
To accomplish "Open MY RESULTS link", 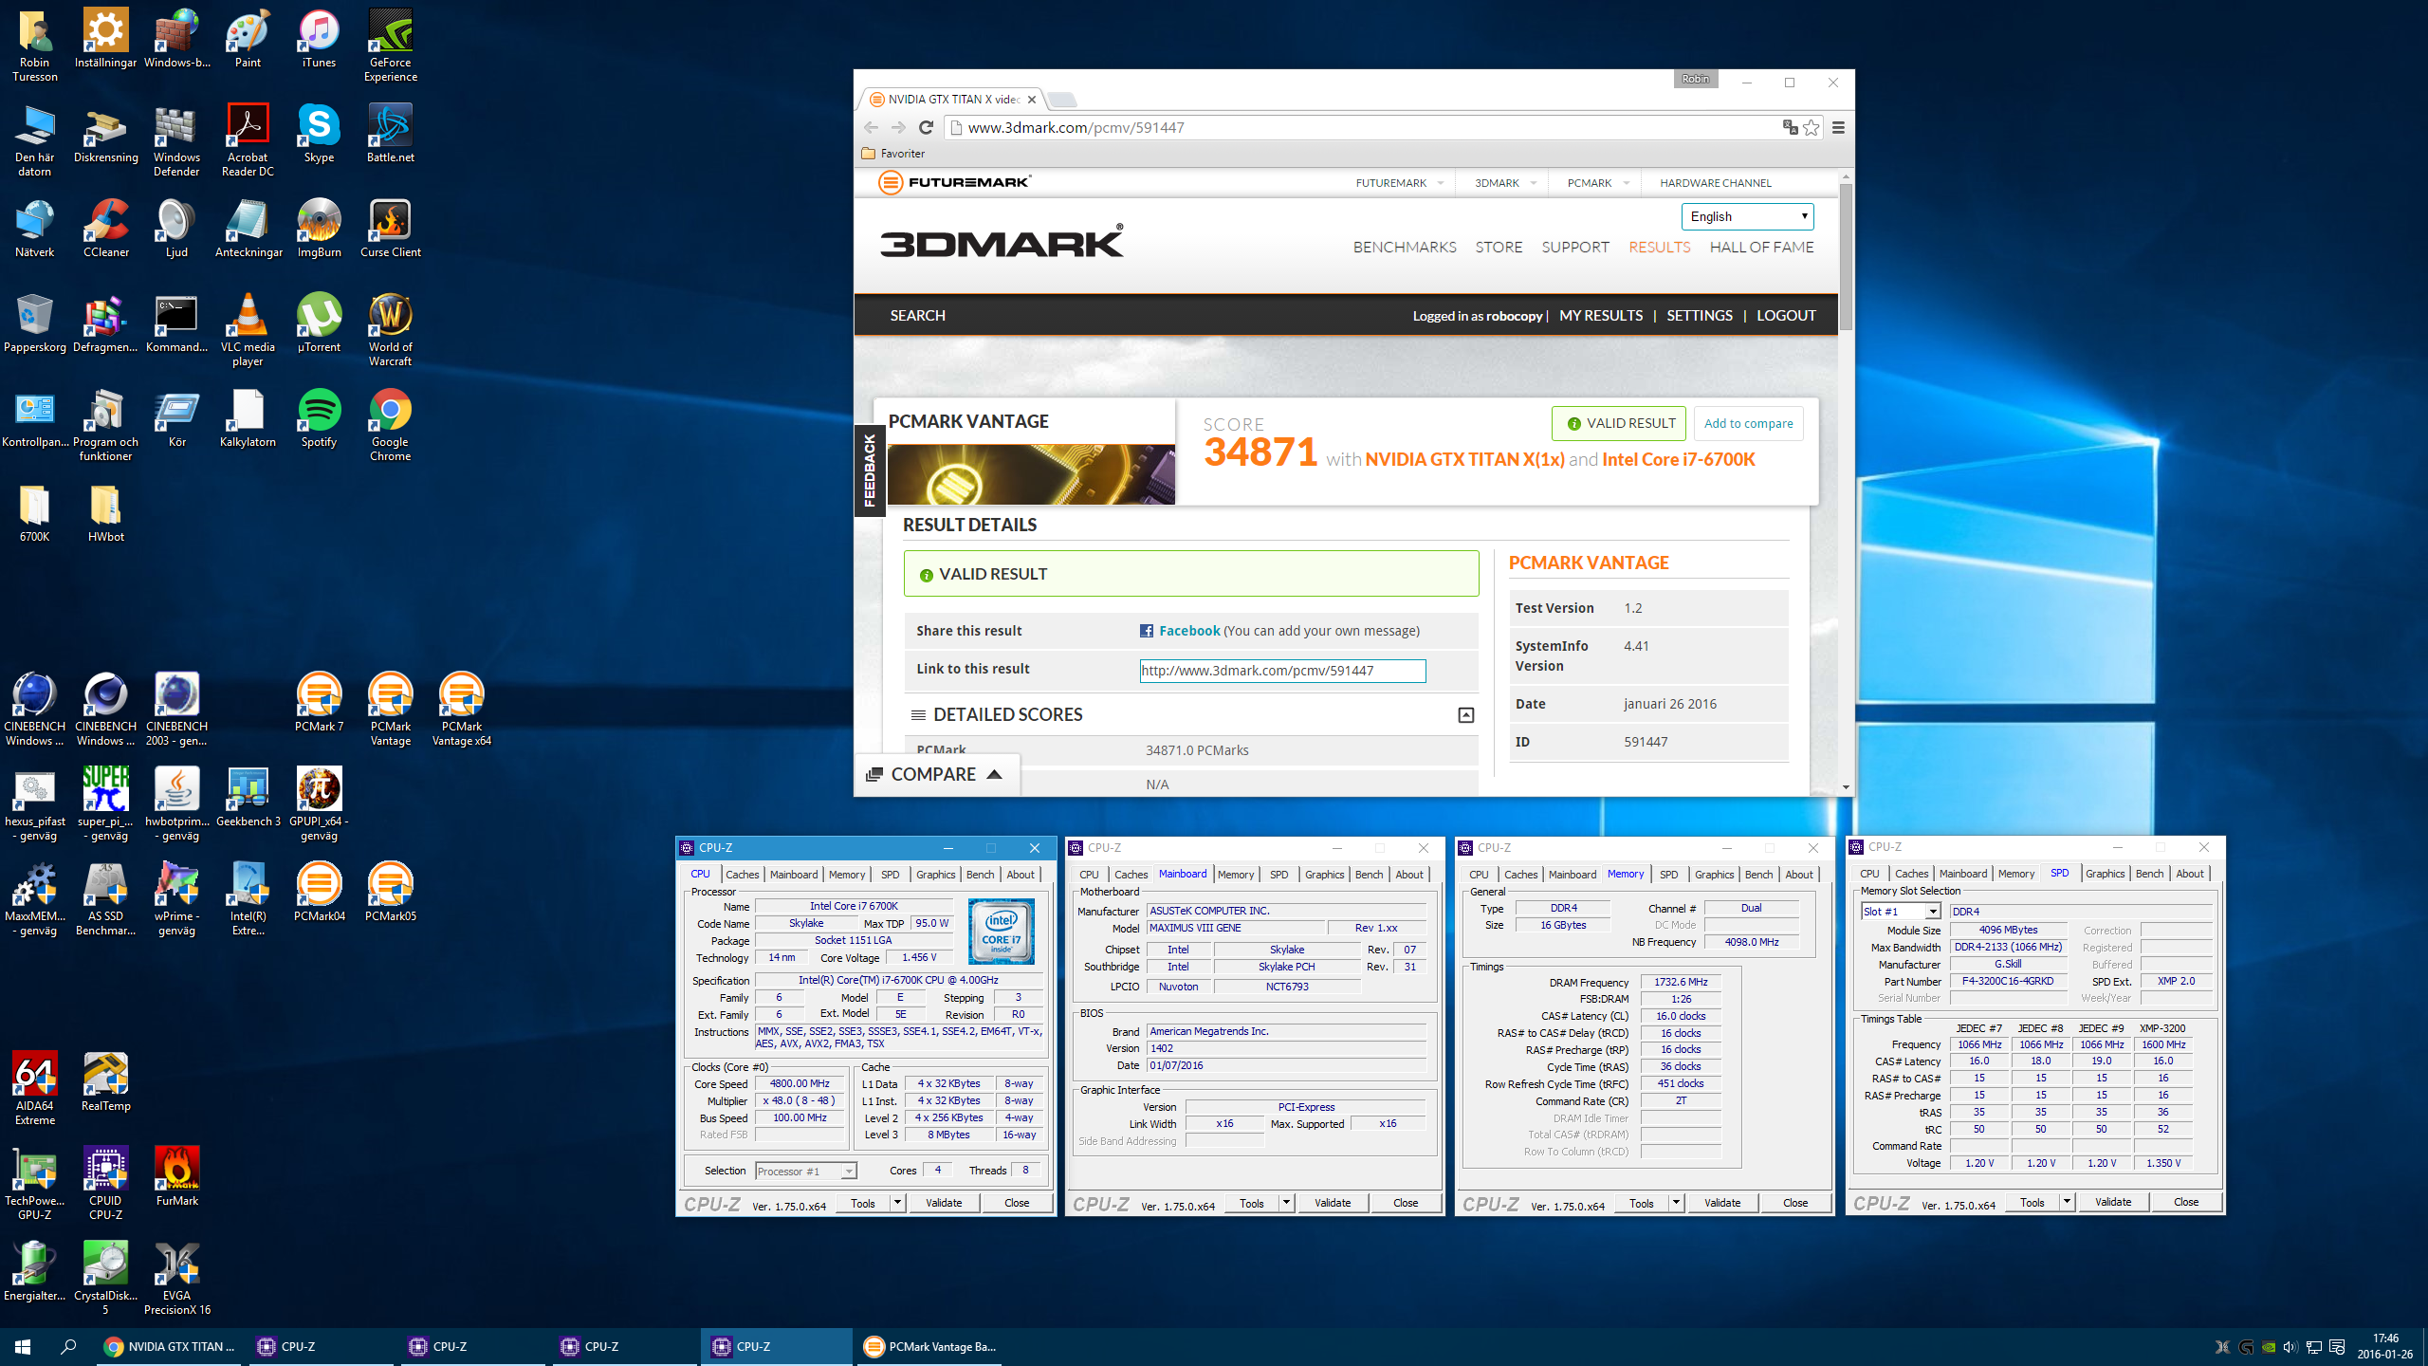I will coord(1601,315).
